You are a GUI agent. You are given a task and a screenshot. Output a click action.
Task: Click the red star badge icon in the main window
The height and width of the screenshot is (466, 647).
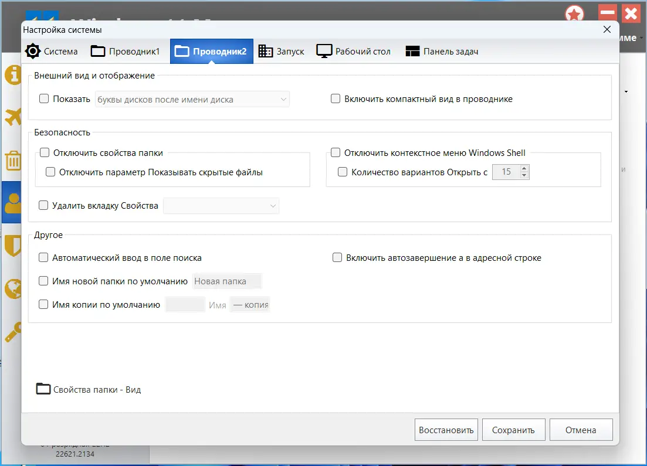coord(574,13)
